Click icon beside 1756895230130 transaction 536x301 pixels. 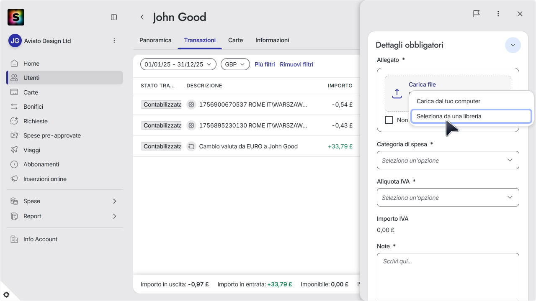tap(191, 125)
